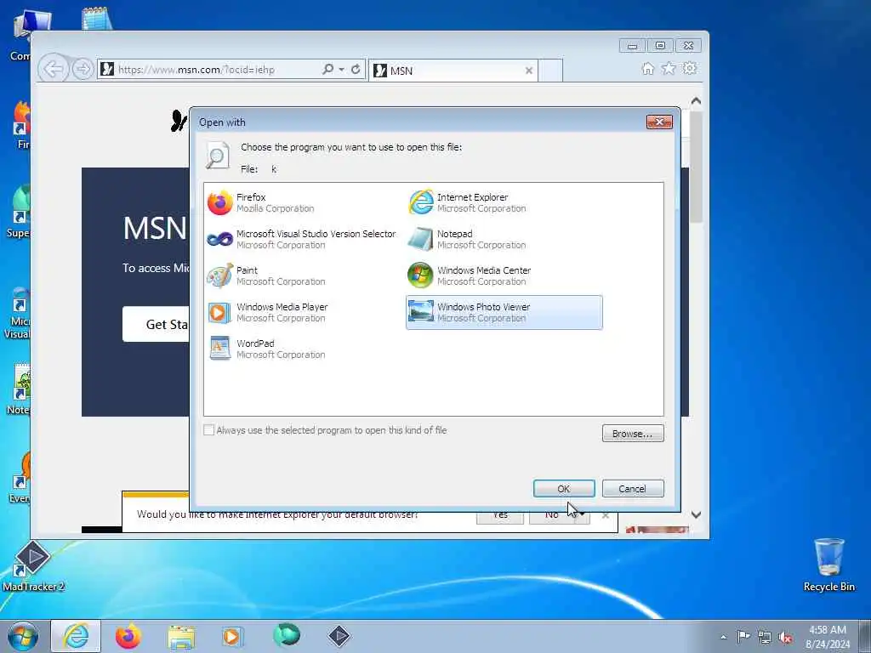The width and height of the screenshot is (871, 653).
Task: Click Get Started button on MSN page
Action: coord(157,324)
